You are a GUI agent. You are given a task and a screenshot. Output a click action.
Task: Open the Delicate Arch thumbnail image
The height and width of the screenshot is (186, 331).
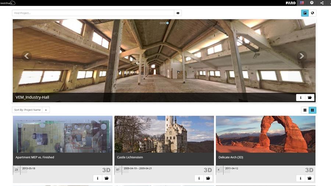[x=265, y=134]
